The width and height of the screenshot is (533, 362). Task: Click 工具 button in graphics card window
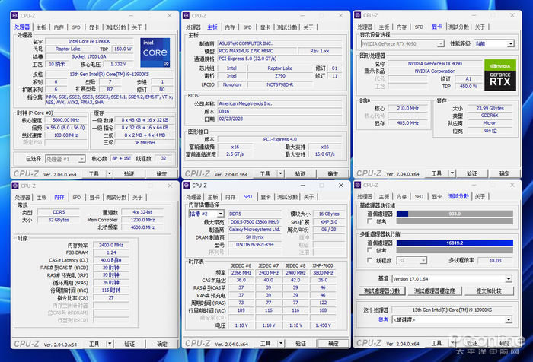coord(436,173)
